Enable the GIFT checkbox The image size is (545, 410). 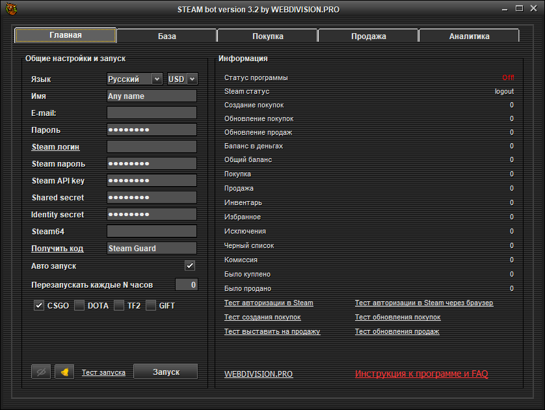pos(151,305)
